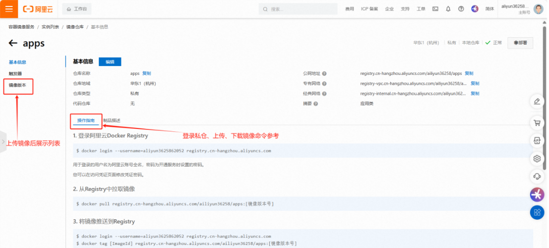Go to 容器镜像服务 breadcrumb
Image resolution: width=549 pixels, height=248 pixels.
(21, 27)
